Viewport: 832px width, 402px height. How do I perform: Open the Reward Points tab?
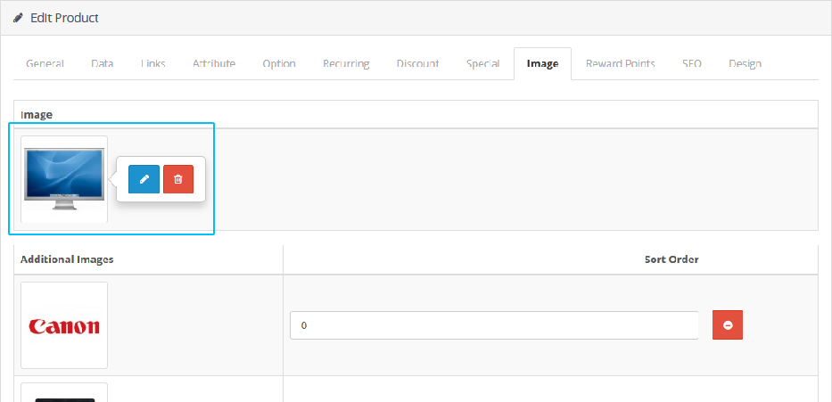click(620, 64)
